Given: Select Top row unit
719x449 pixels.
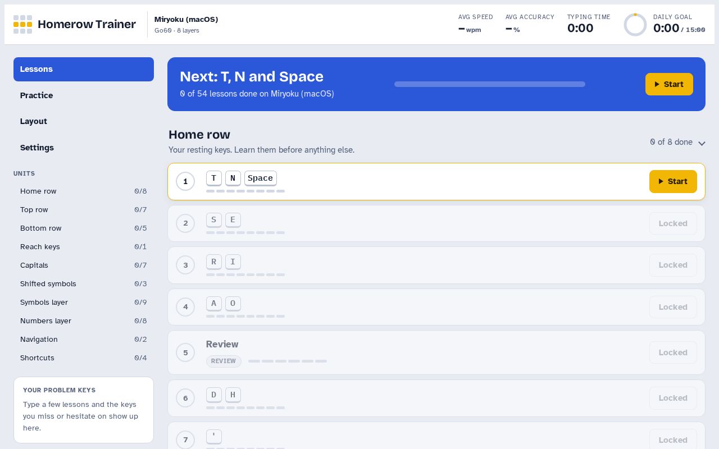Looking at the screenshot, I should 84,210.
